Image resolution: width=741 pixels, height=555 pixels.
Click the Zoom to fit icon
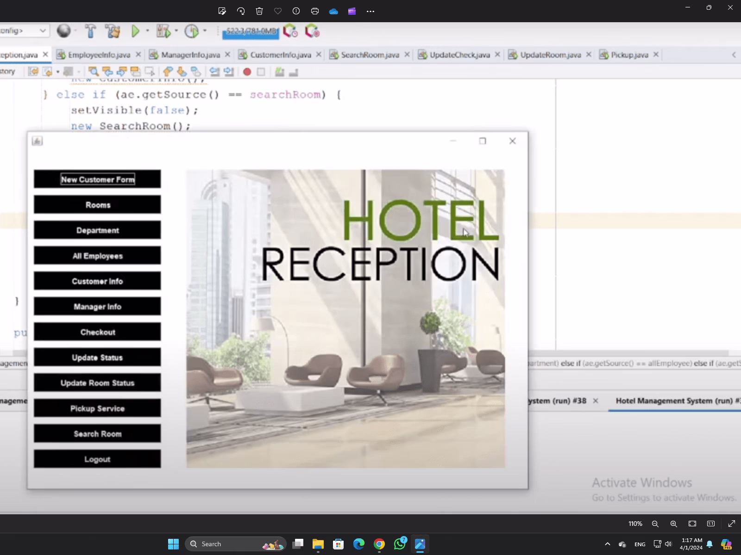click(692, 524)
